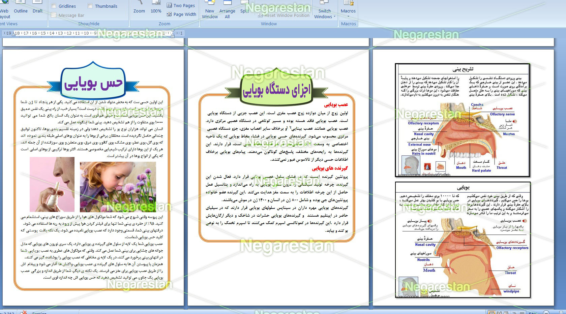Select the girl smelling flowers photo

pos(118,187)
